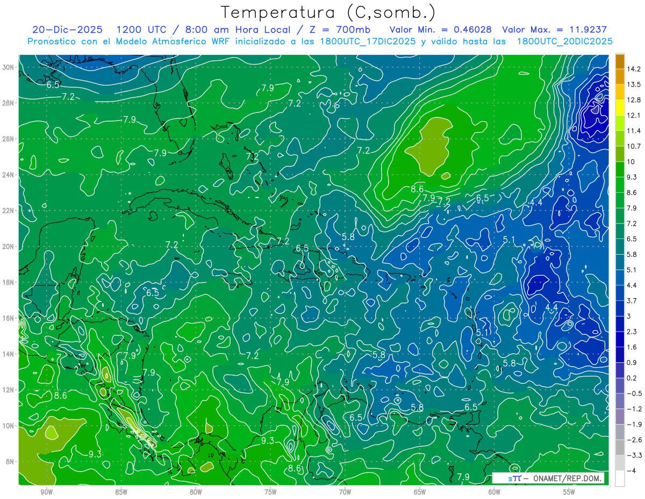The image size is (645, 499).
Task: Click the white swatch at the legend bottom
Action: click(x=620, y=479)
